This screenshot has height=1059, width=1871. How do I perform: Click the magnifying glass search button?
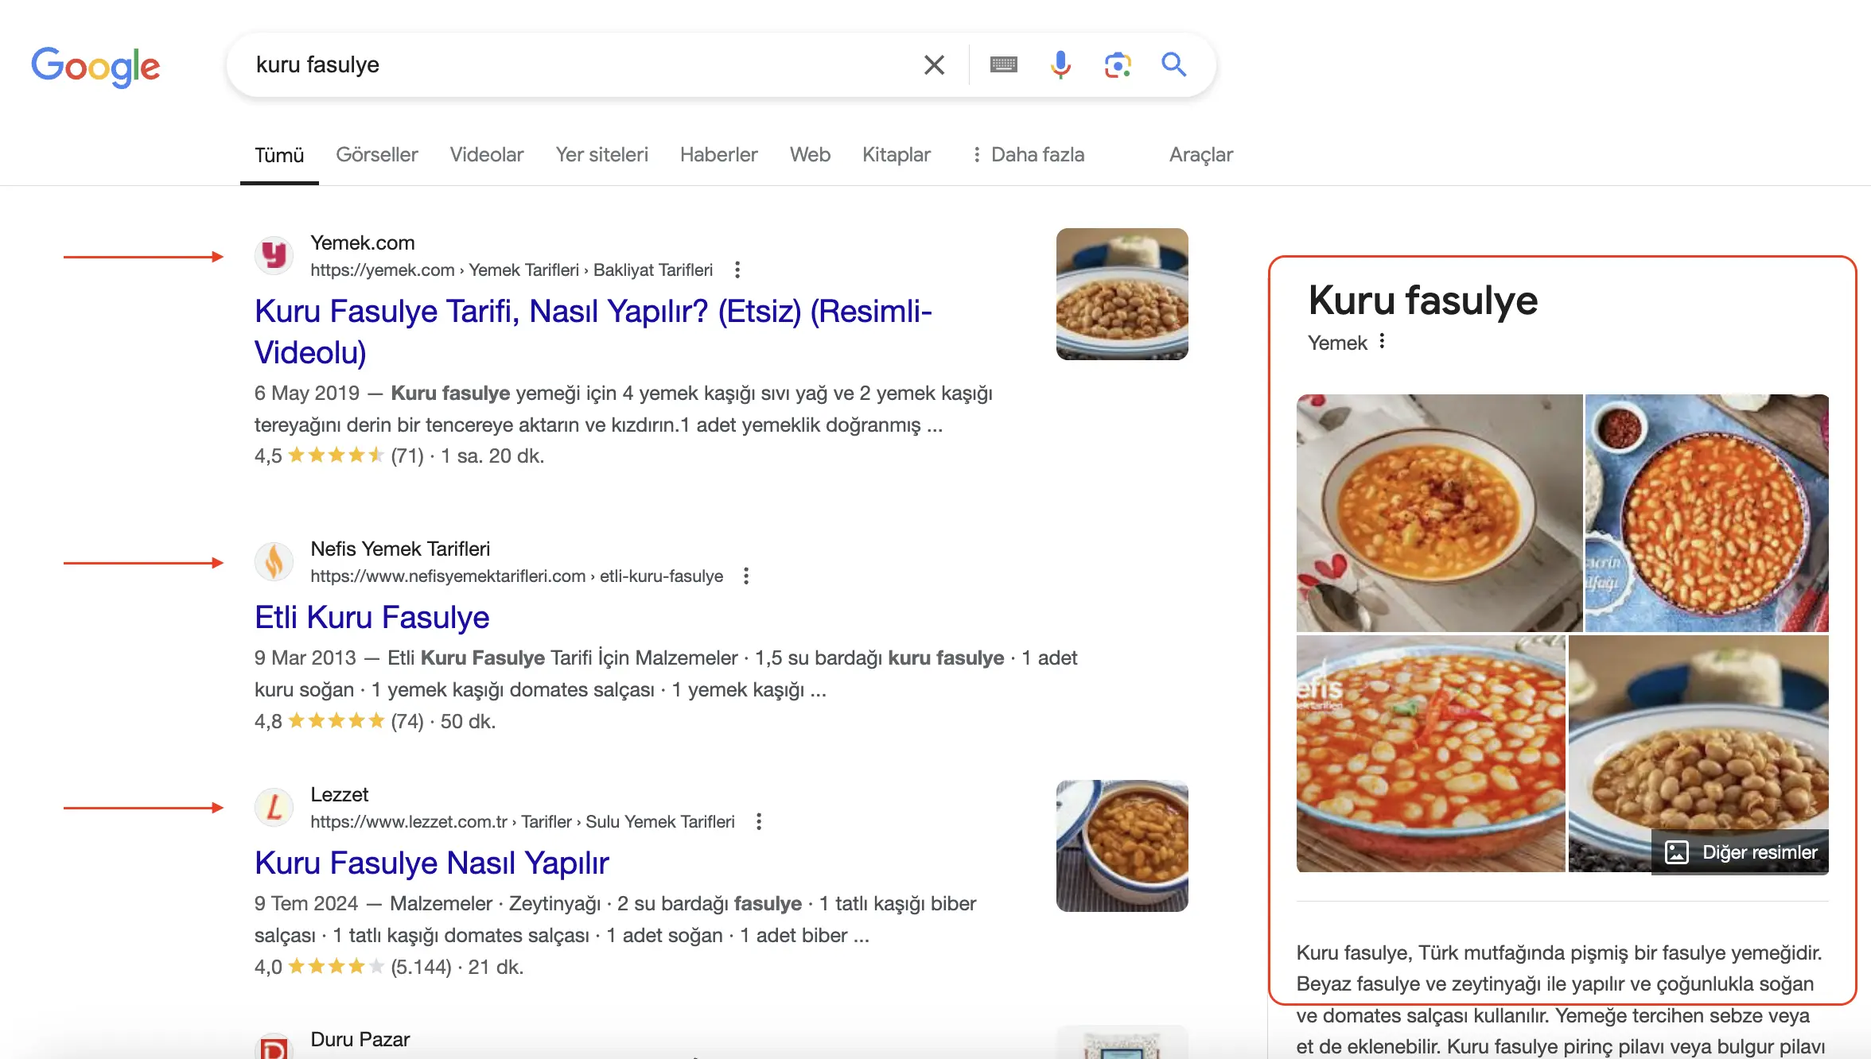pyautogui.click(x=1173, y=64)
